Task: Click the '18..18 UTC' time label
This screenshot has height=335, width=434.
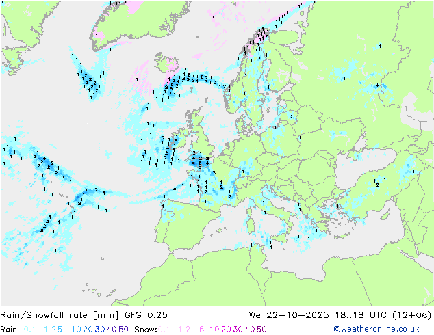Action: (361, 315)
